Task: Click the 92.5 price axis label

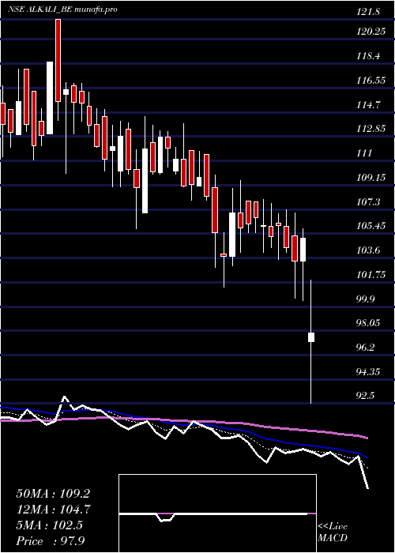Action: tap(366, 396)
